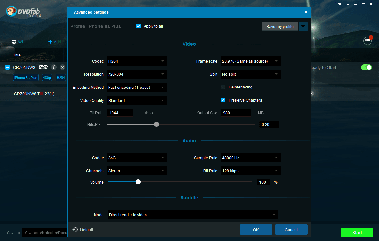Open the subtitle Mode dropdown
Screen dimensions: 379x241
(193, 215)
